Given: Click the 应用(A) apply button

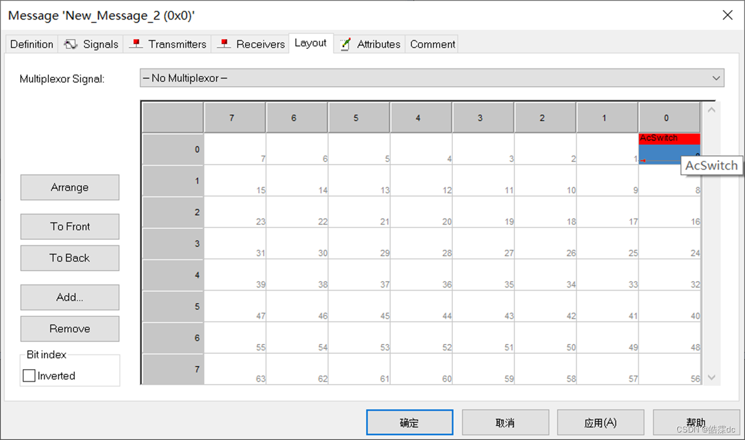Looking at the screenshot, I should click(600, 422).
